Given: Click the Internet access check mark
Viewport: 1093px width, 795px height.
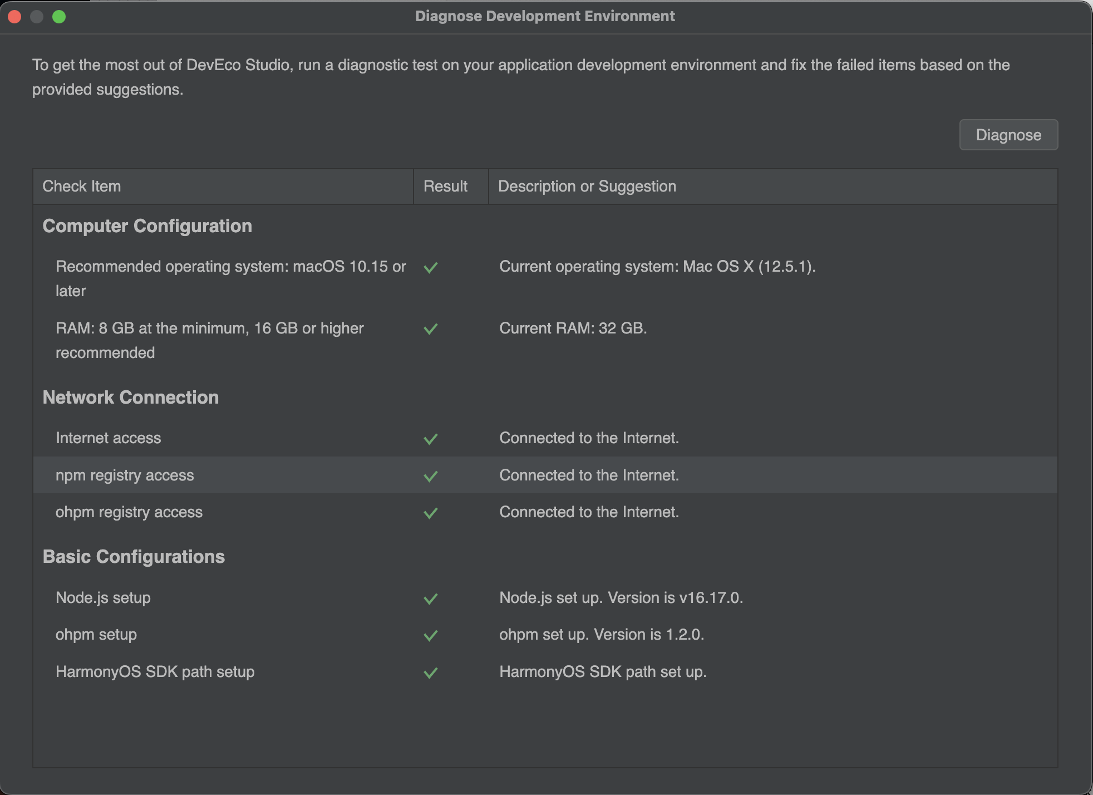Looking at the screenshot, I should click(x=431, y=439).
